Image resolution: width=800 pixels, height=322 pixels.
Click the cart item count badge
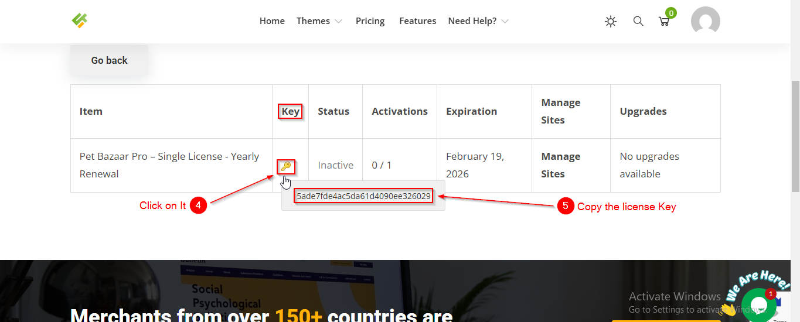tap(671, 13)
